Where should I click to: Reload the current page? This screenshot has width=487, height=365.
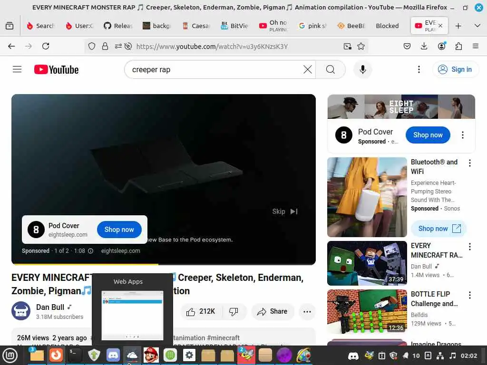(46, 46)
